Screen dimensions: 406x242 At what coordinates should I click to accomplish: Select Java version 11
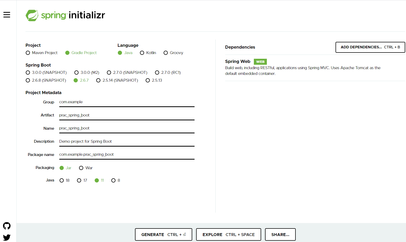point(99,180)
